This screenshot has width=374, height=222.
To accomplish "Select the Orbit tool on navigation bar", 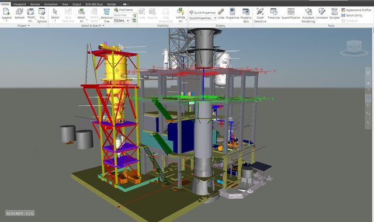I will click(x=368, y=98).
